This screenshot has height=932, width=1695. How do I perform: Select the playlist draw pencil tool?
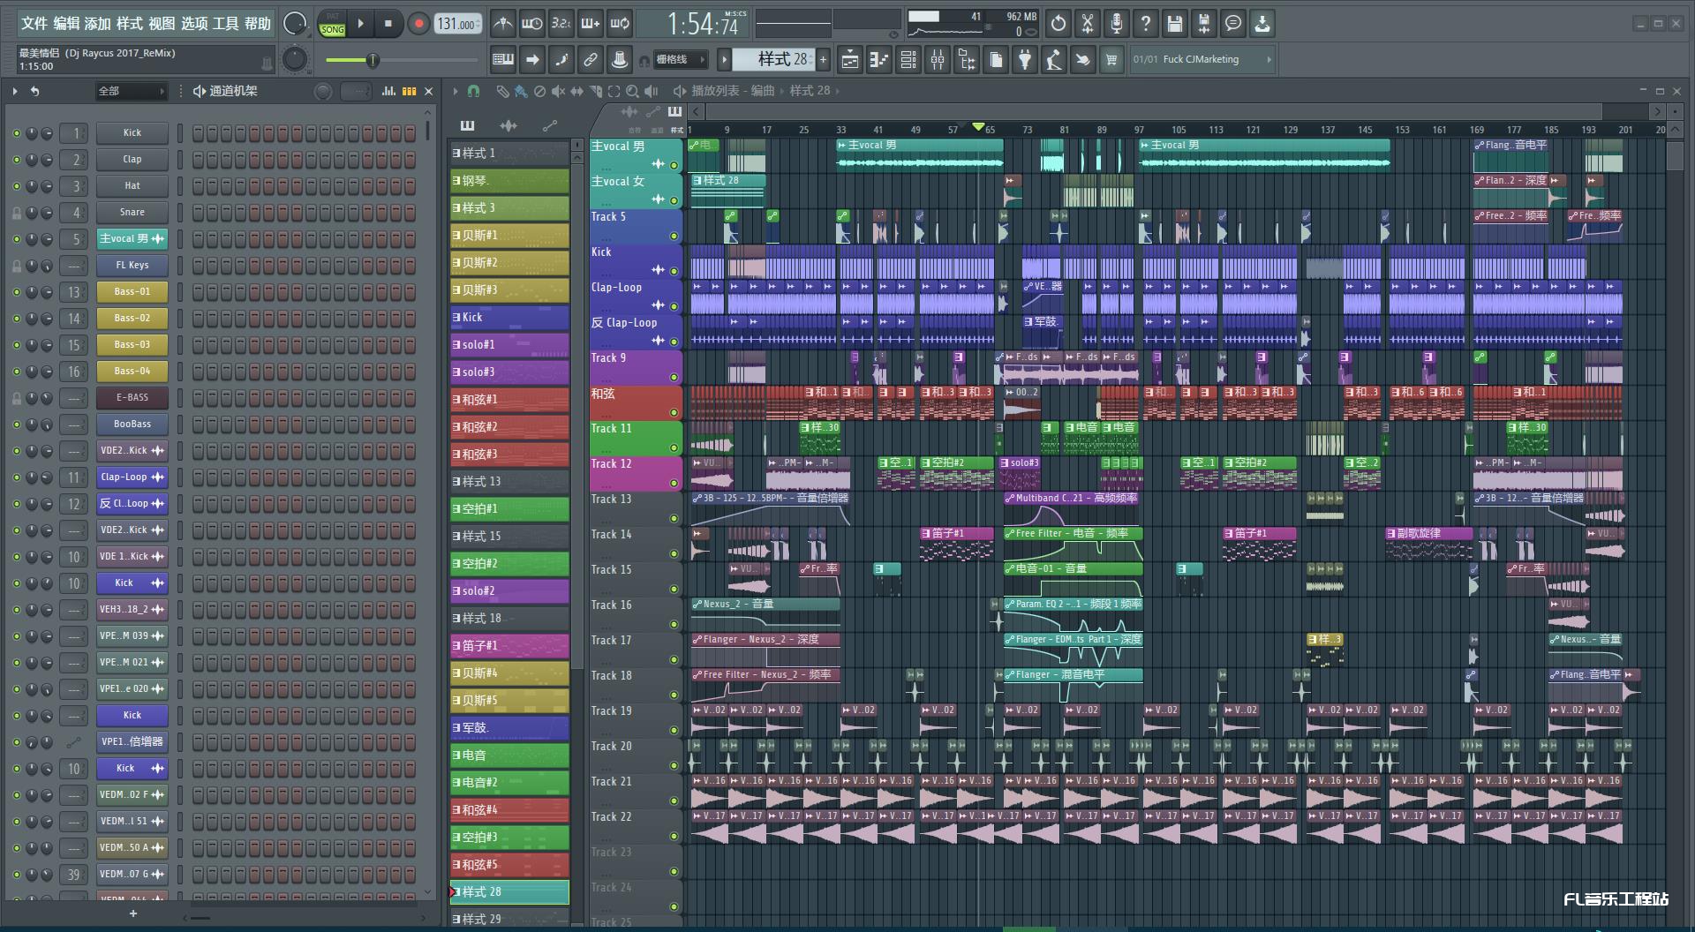coord(502,91)
